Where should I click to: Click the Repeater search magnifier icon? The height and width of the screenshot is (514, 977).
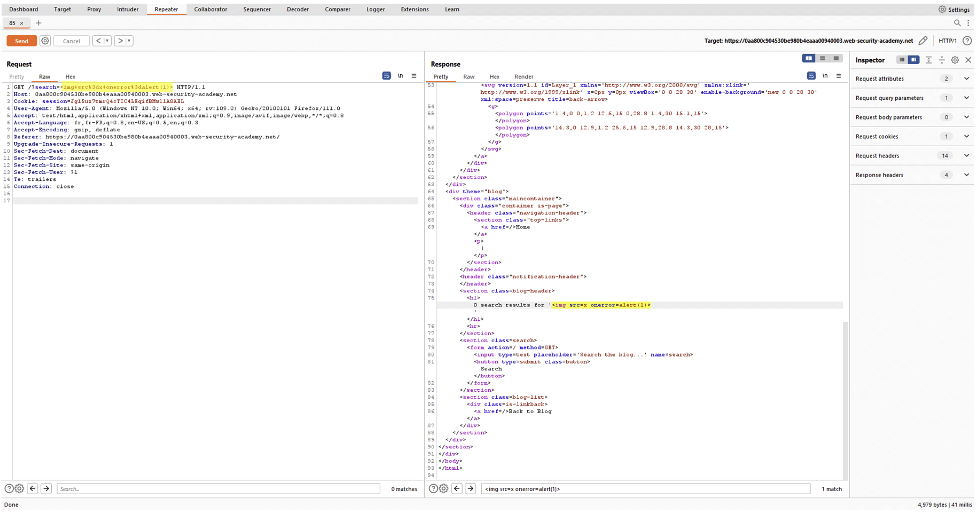pos(957,23)
